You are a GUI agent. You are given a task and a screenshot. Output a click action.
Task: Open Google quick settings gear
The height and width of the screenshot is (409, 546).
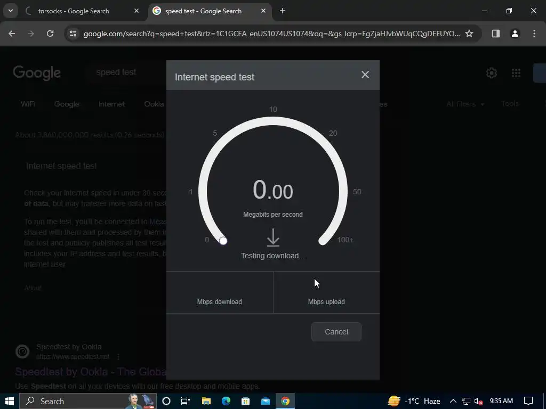pos(491,73)
